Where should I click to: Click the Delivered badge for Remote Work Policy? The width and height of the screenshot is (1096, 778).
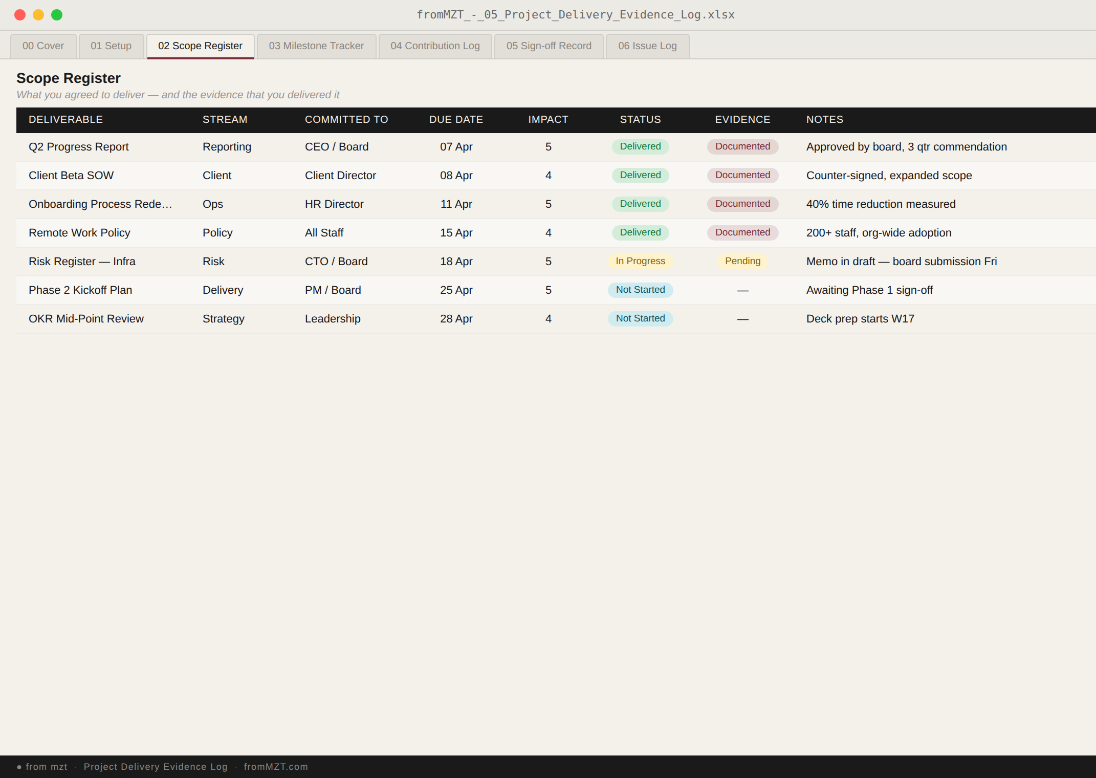click(640, 232)
